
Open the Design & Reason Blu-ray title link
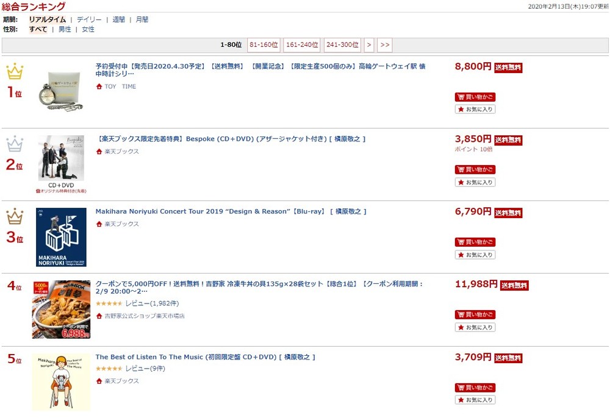[x=231, y=211]
